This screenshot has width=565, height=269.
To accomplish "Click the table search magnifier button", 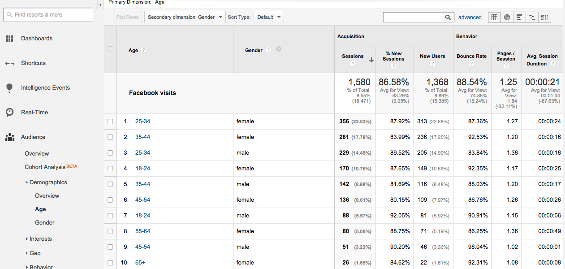I will pos(448,17).
